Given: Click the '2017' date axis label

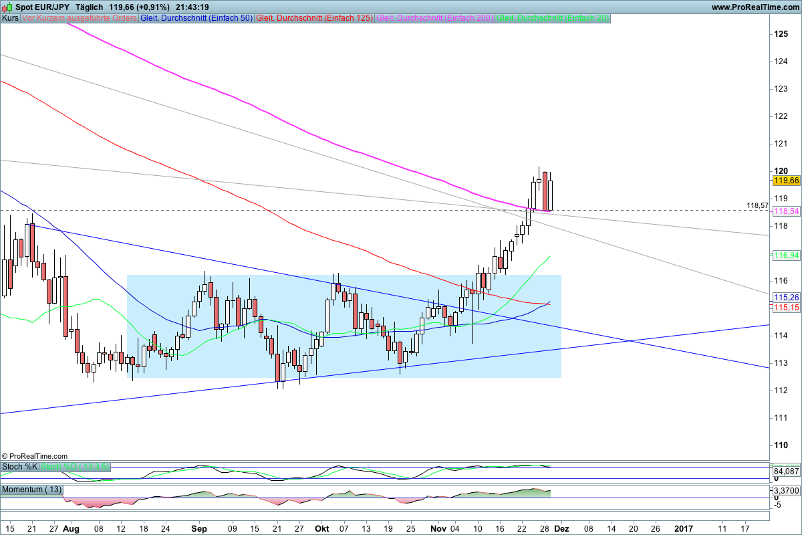Looking at the screenshot, I should (684, 528).
